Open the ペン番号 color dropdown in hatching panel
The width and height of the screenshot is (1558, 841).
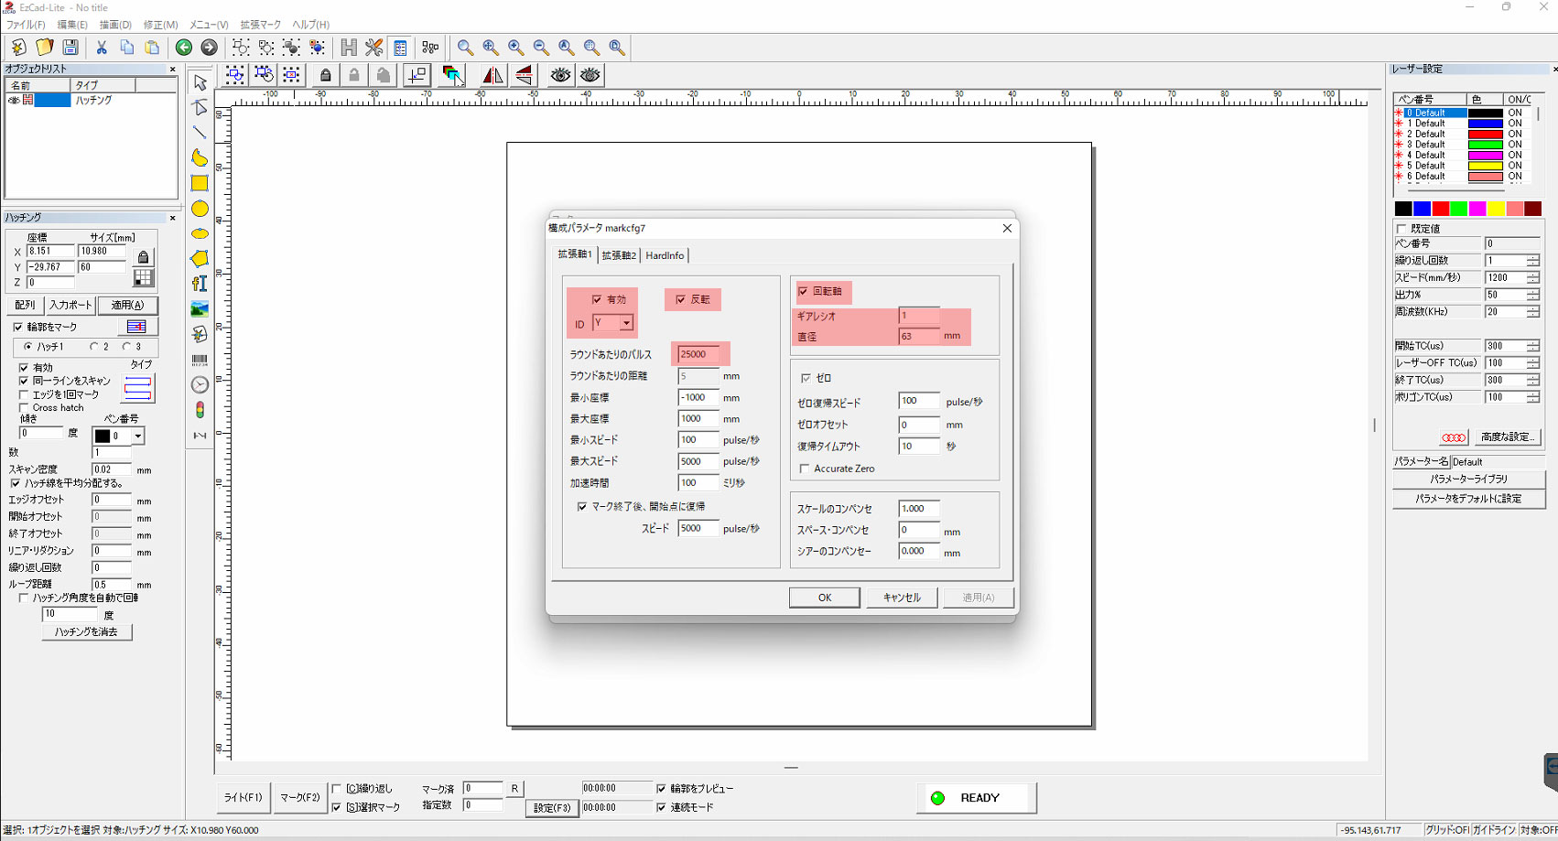pyautogui.click(x=138, y=437)
